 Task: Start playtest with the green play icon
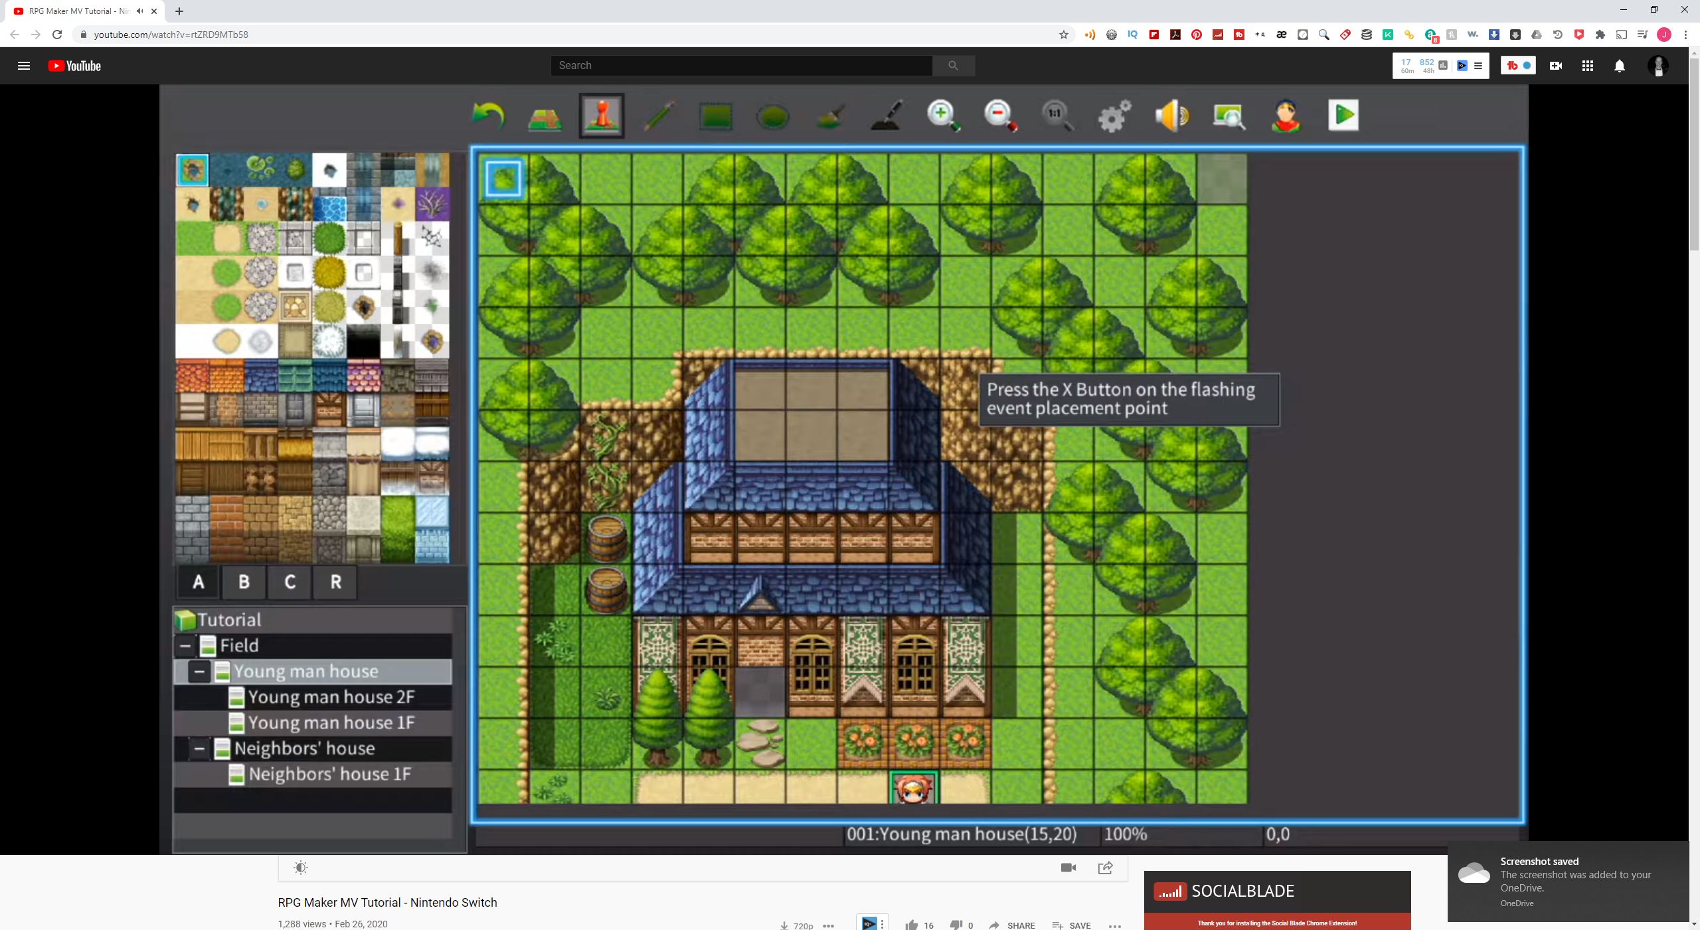pyautogui.click(x=1343, y=115)
